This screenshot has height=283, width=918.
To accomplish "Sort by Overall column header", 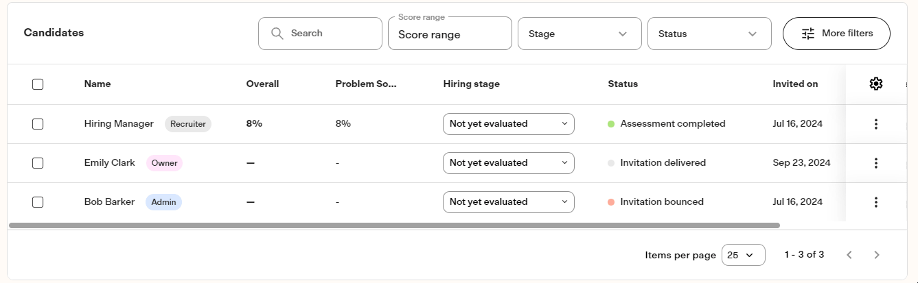I will point(262,84).
